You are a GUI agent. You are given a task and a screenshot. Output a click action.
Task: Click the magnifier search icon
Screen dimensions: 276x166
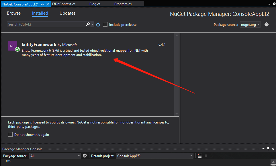click(88, 24)
